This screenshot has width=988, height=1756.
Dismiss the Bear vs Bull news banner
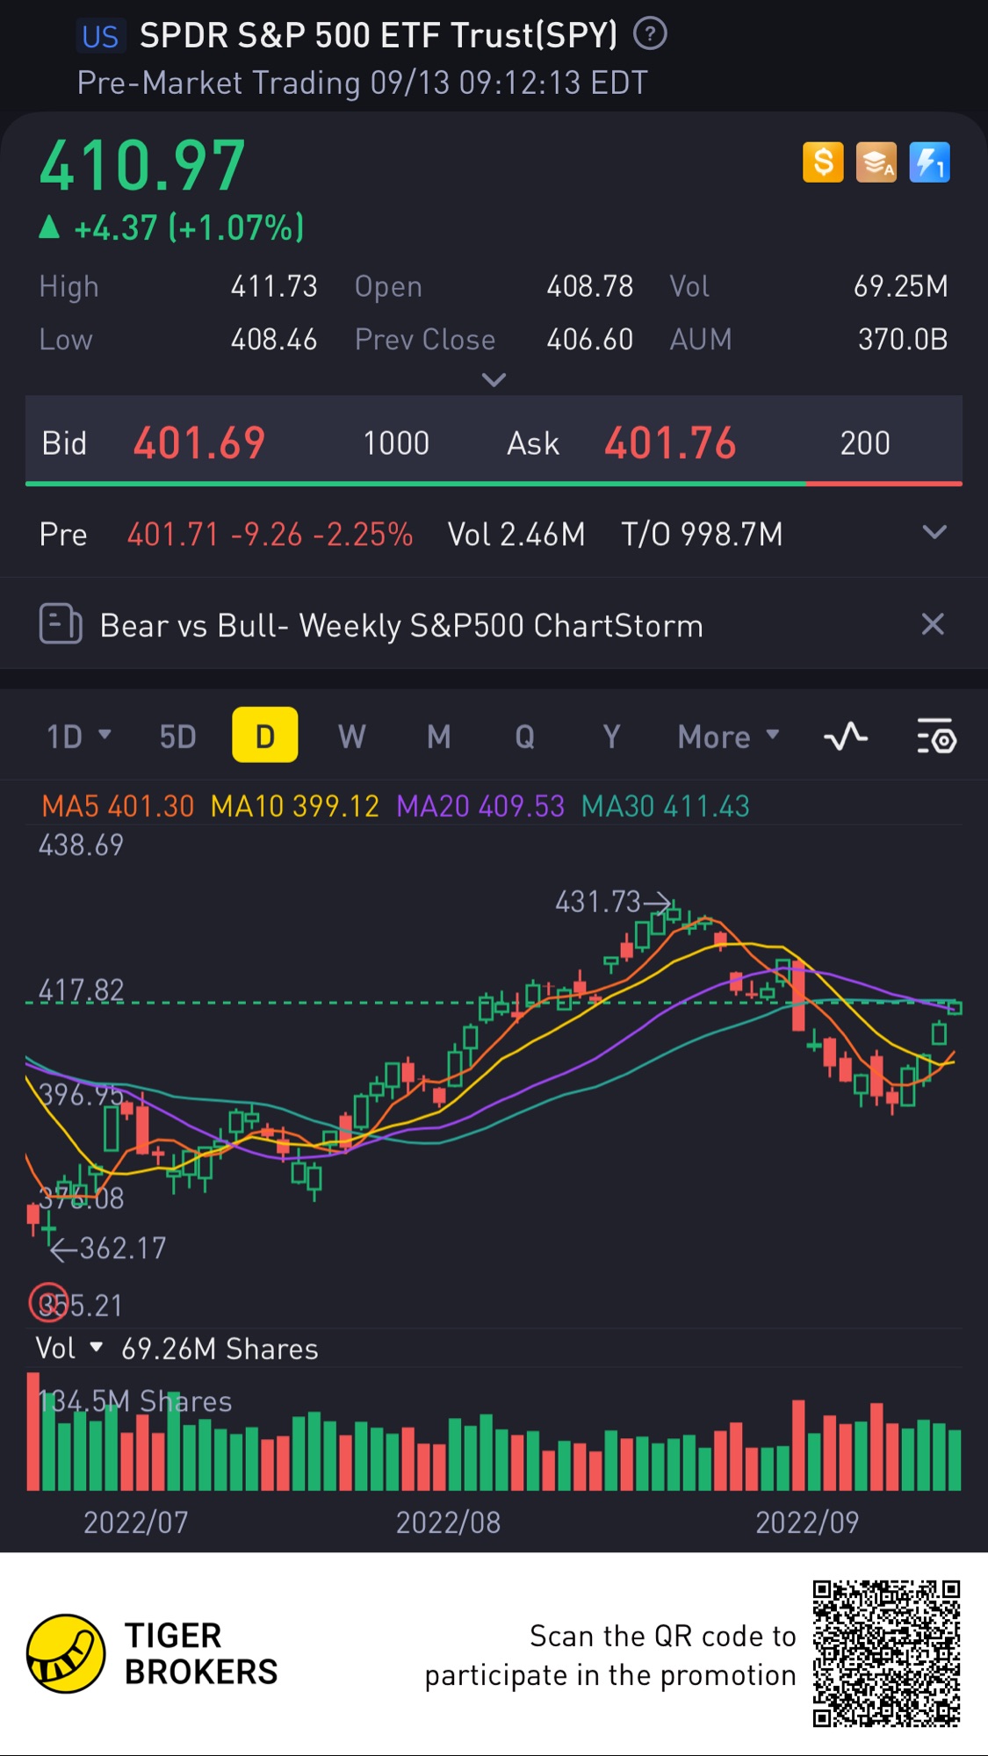(x=933, y=624)
